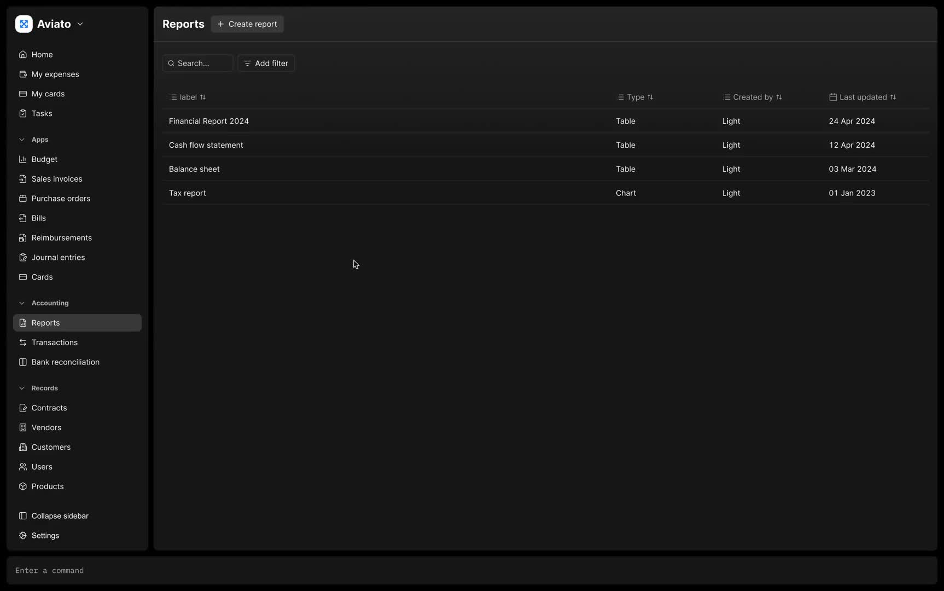The image size is (944, 591).
Task: Click the Journal entries icon
Action: (x=23, y=258)
